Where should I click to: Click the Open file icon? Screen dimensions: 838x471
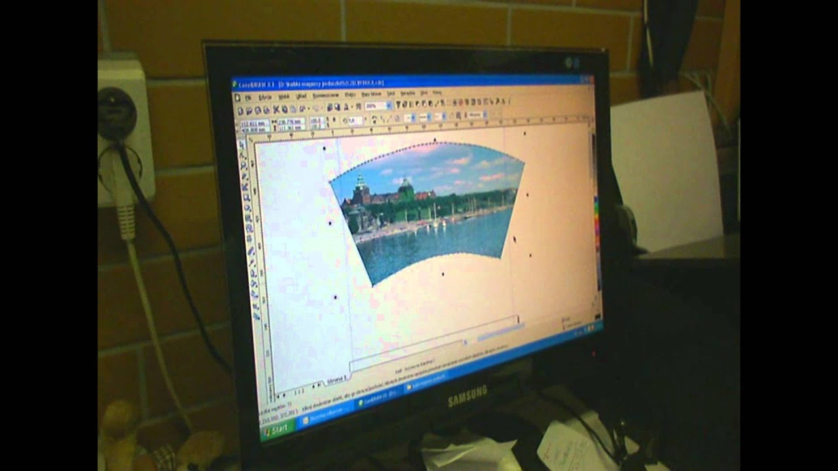click(x=249, y=111)
